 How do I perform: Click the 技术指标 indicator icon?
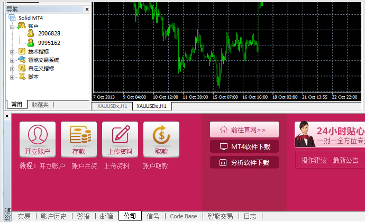22,51
